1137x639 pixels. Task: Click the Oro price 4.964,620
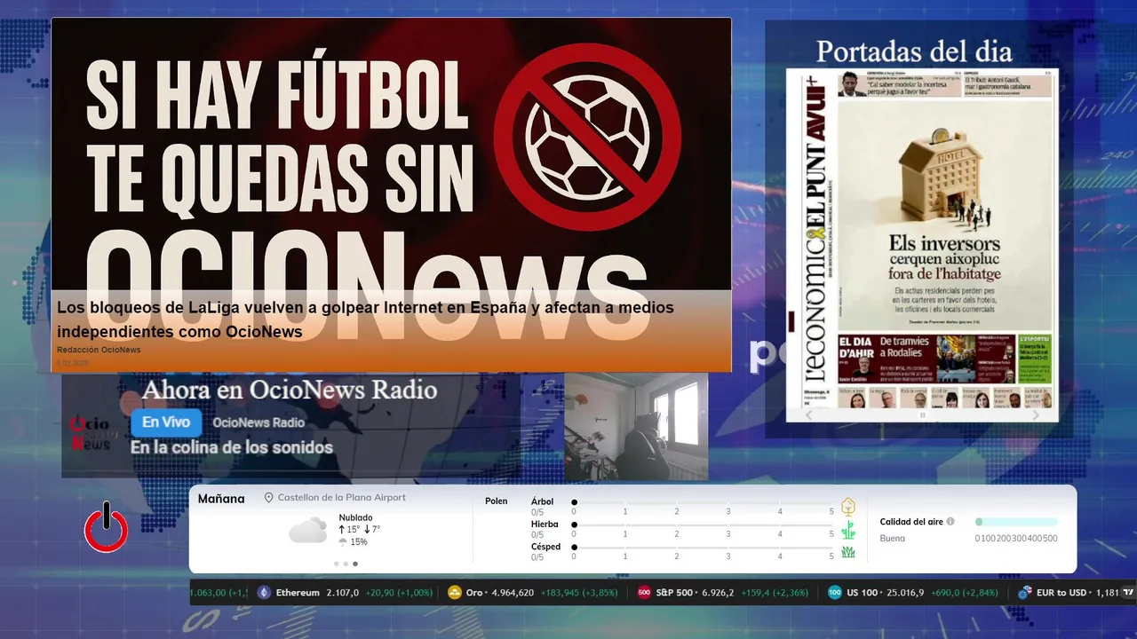click(513, 593)
